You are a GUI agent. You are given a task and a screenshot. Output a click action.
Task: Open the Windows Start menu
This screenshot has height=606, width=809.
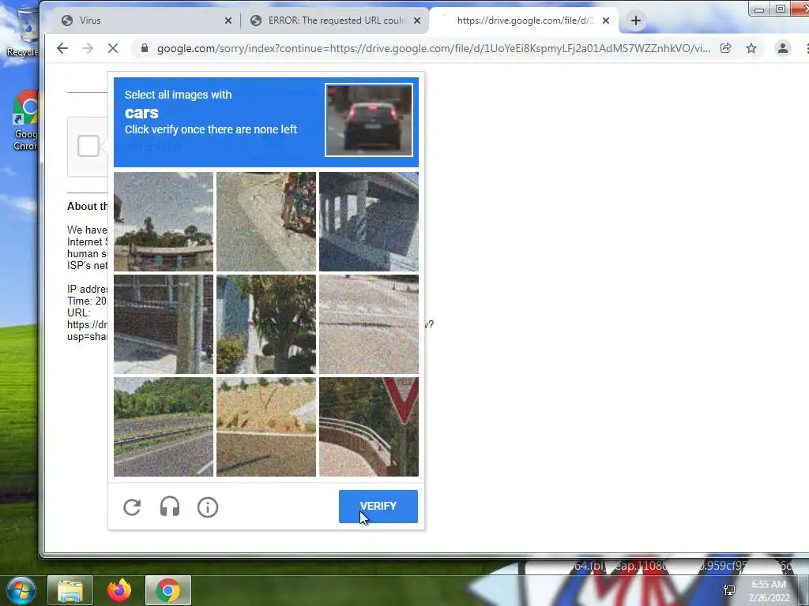(21, 590)
